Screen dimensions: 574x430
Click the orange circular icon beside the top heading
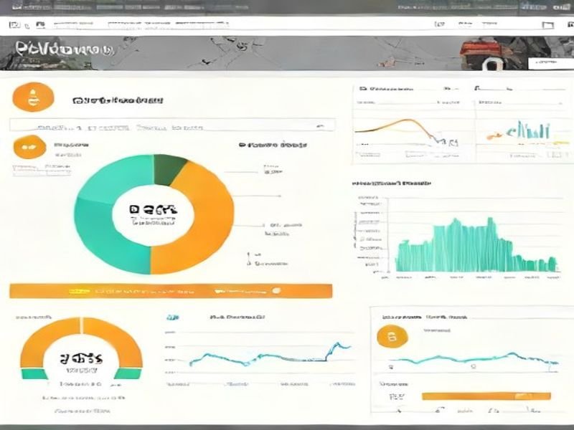click(x=29, y=97)
